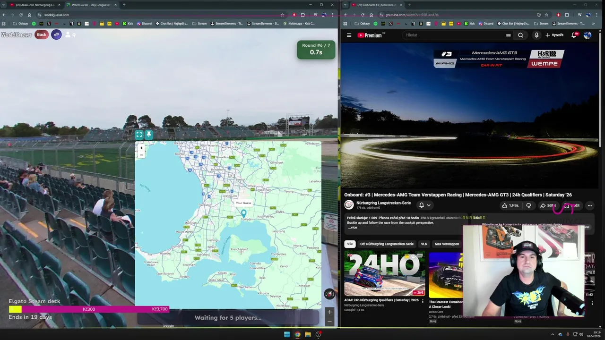Pin the WorldGuessr guess map
This screenshot has width=605, height=340.
148,135
